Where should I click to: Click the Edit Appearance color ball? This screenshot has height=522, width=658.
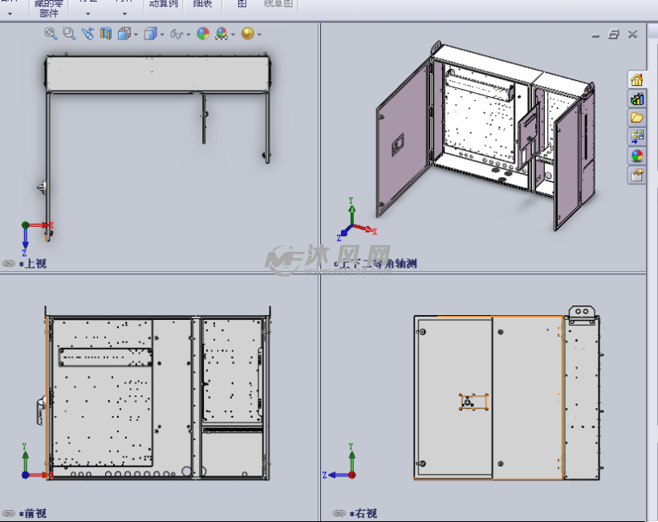point(203,34)
